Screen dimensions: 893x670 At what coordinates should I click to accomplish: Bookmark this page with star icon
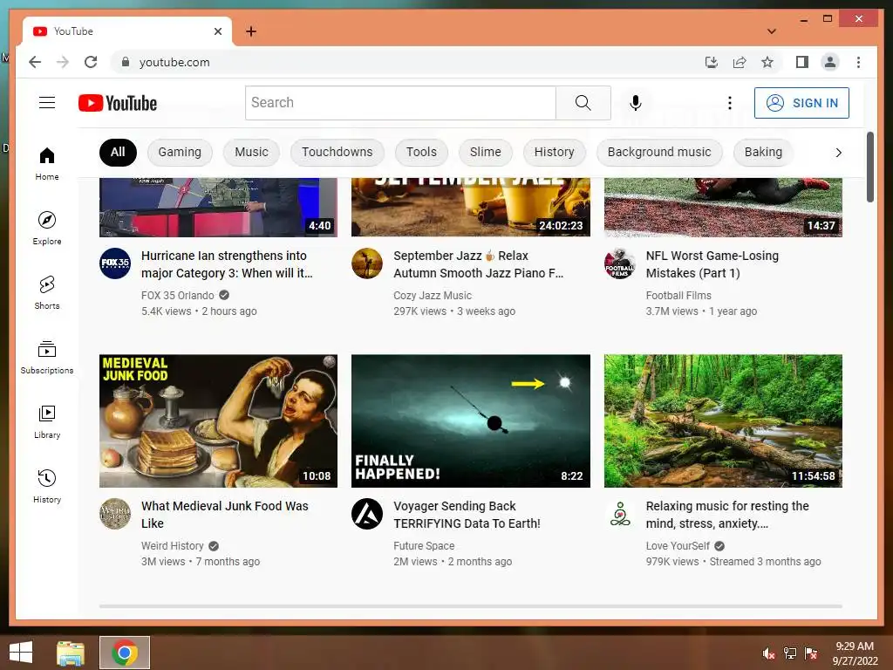click(x=767, y=62)
